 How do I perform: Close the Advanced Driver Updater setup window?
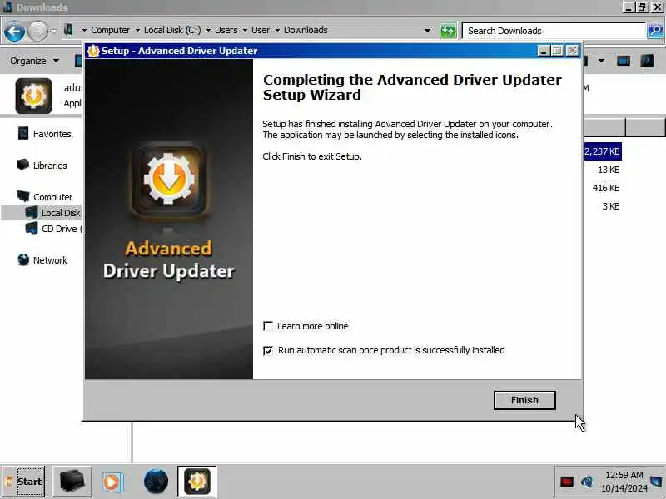click(573, 51)
